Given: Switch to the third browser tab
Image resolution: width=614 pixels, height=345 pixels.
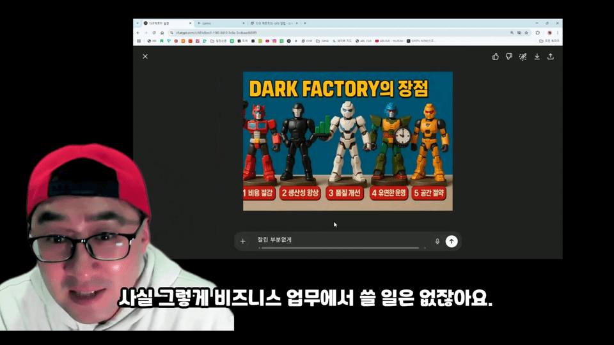Looking at the screenshot, I should (x=273, y=24).
